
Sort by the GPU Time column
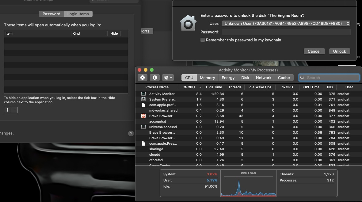coord(311,87)
